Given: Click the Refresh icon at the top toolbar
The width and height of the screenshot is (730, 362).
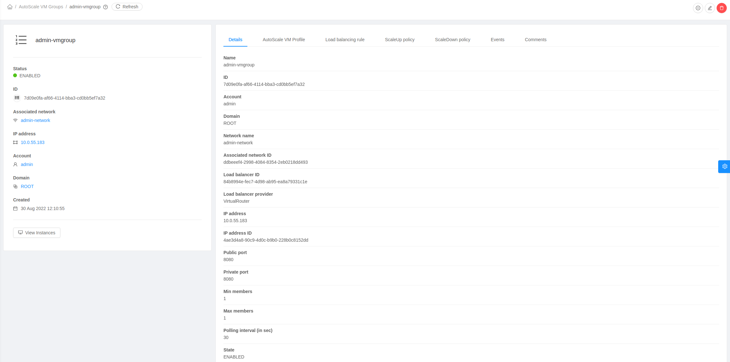Looking at the screenshot, I should coord(119,6).
